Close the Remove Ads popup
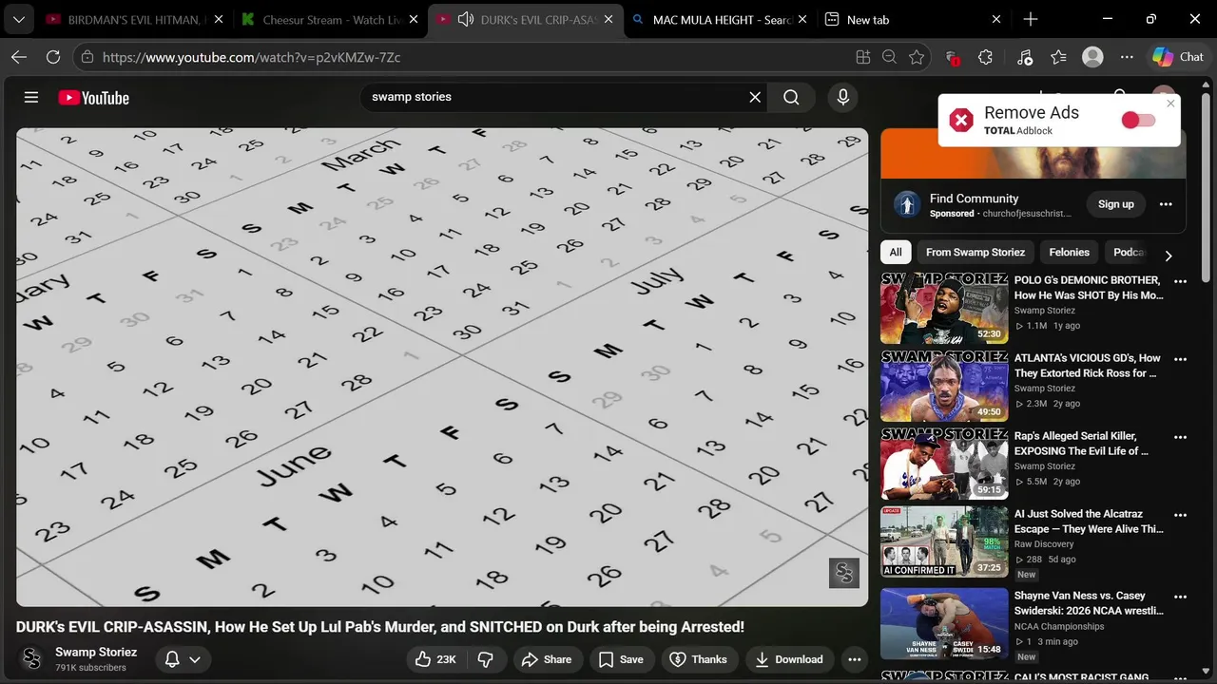Image resolution: width=1217 pixels, height=684 pixels. coord(1170,104)
